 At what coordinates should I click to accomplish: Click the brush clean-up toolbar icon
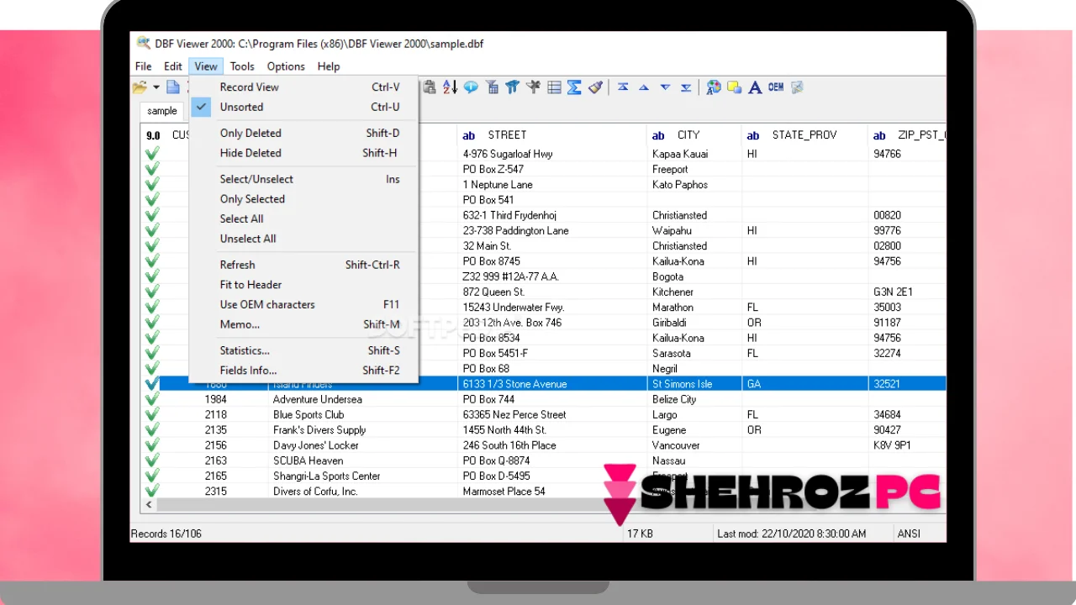[595, 87]
